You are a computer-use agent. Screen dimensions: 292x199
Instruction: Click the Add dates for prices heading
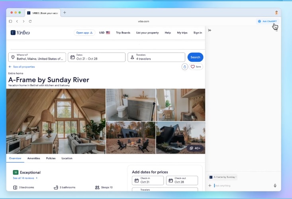click(150, 172)
